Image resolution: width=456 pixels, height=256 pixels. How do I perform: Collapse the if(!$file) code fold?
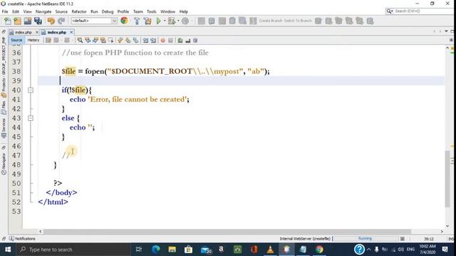pos(31,90)
